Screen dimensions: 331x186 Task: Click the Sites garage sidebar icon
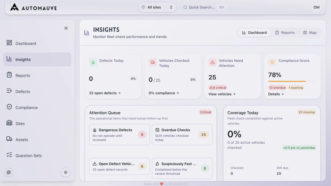(9, 123)
